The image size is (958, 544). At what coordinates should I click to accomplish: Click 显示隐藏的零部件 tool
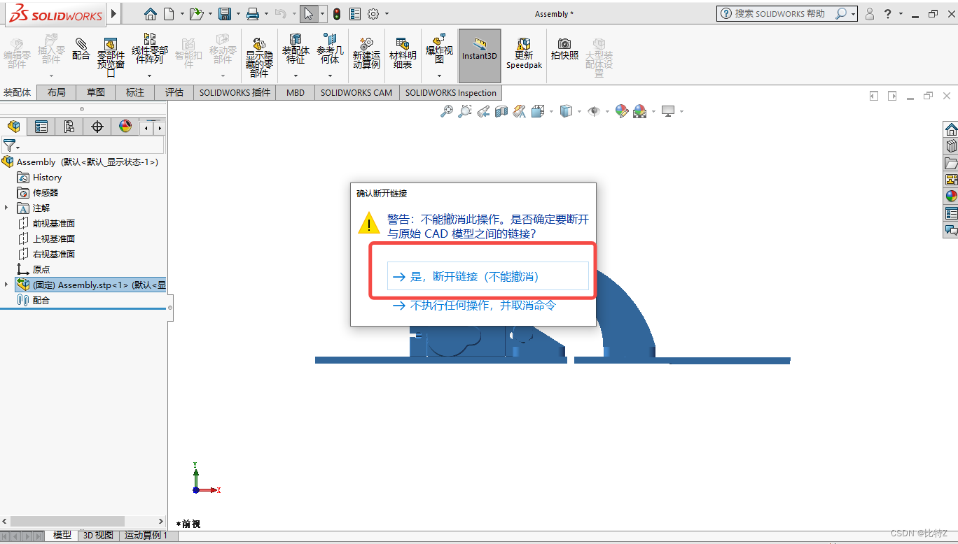point(259,56)
